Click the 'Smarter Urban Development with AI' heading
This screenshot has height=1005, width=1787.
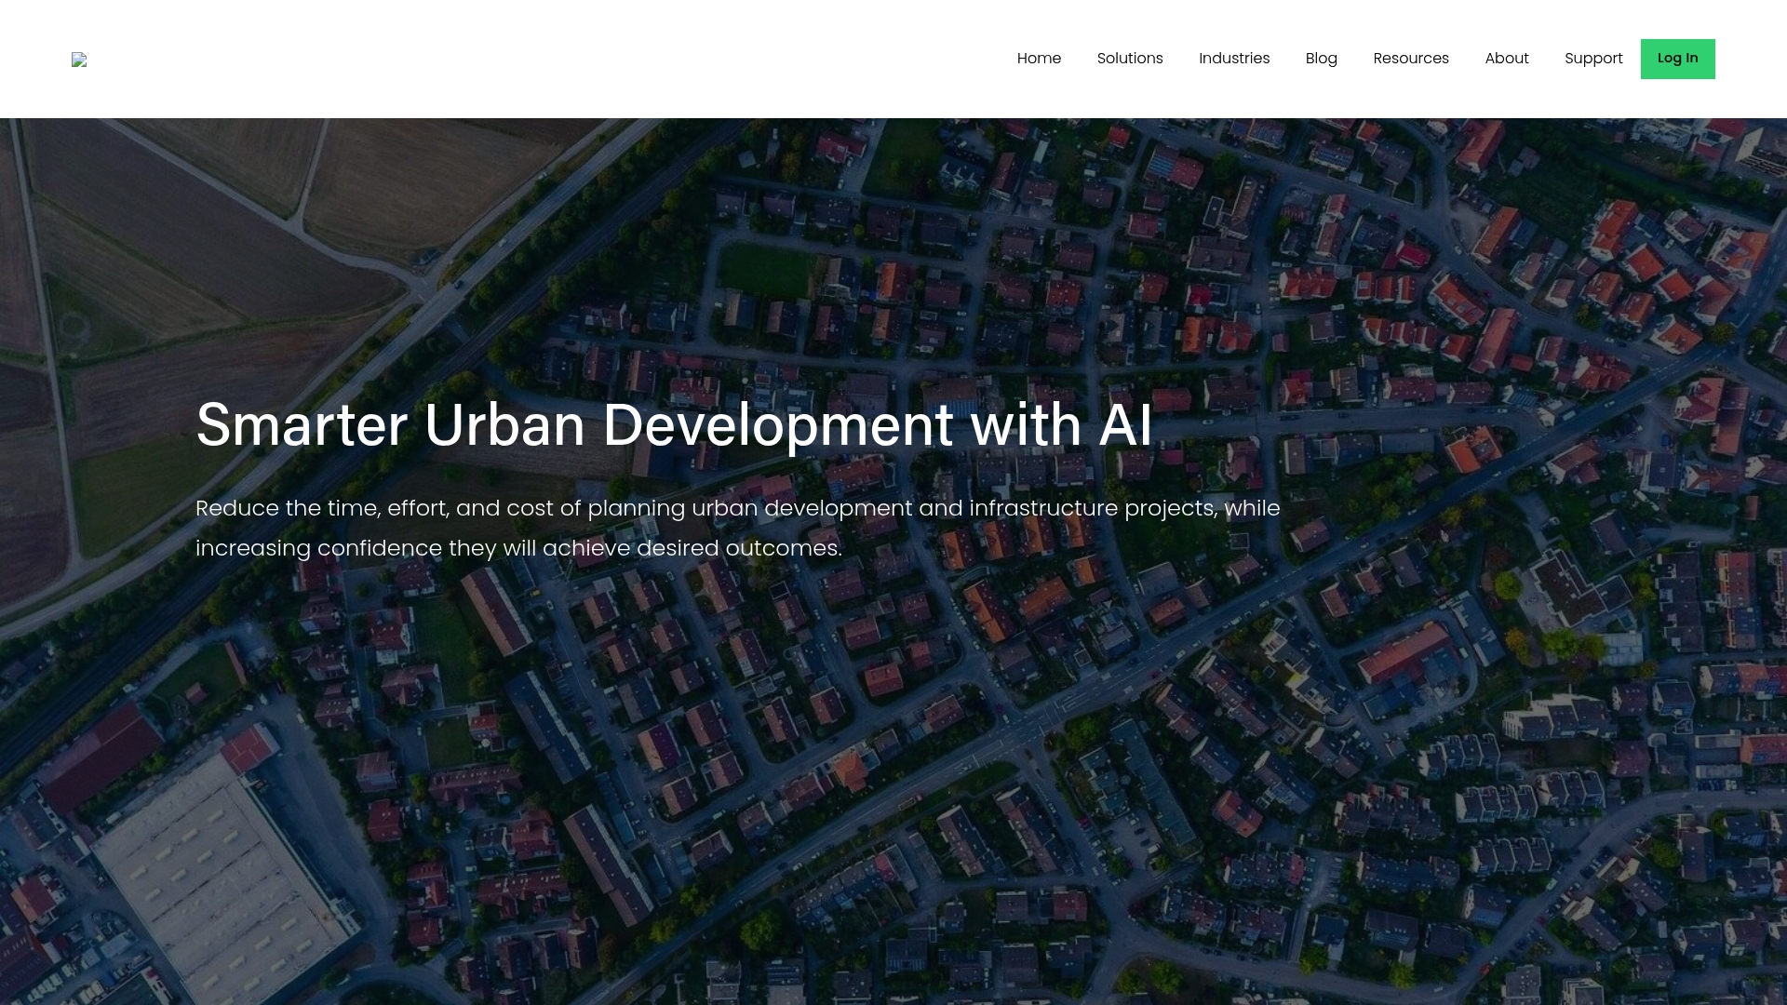click(x=673, y=425)
